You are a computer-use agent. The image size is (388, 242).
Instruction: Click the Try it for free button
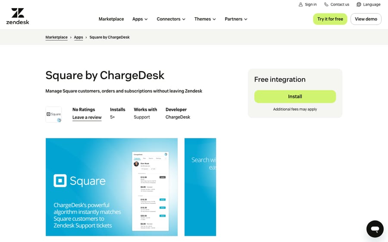click(x=330, y=19)
